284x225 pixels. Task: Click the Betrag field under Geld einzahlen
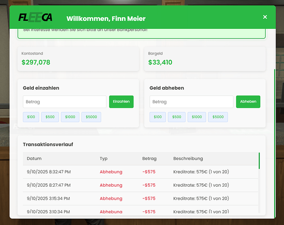[64, 102]
